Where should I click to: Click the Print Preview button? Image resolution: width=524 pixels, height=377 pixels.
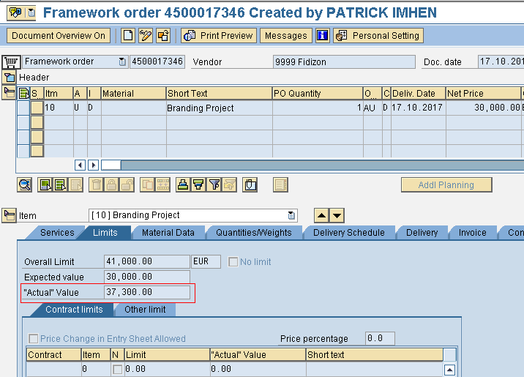(219, 35)
